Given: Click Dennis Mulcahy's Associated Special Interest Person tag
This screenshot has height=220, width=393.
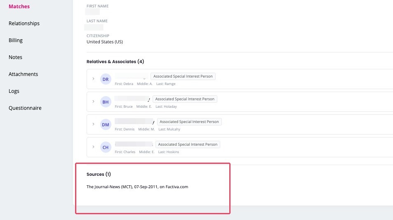Looking at the screenshot, I should 189,122.
